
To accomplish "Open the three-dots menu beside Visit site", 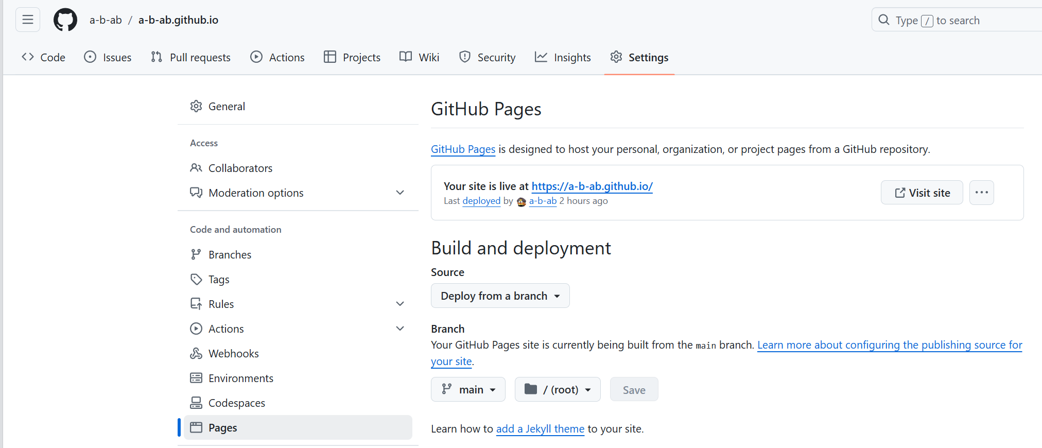I will (x=982, y=193).
